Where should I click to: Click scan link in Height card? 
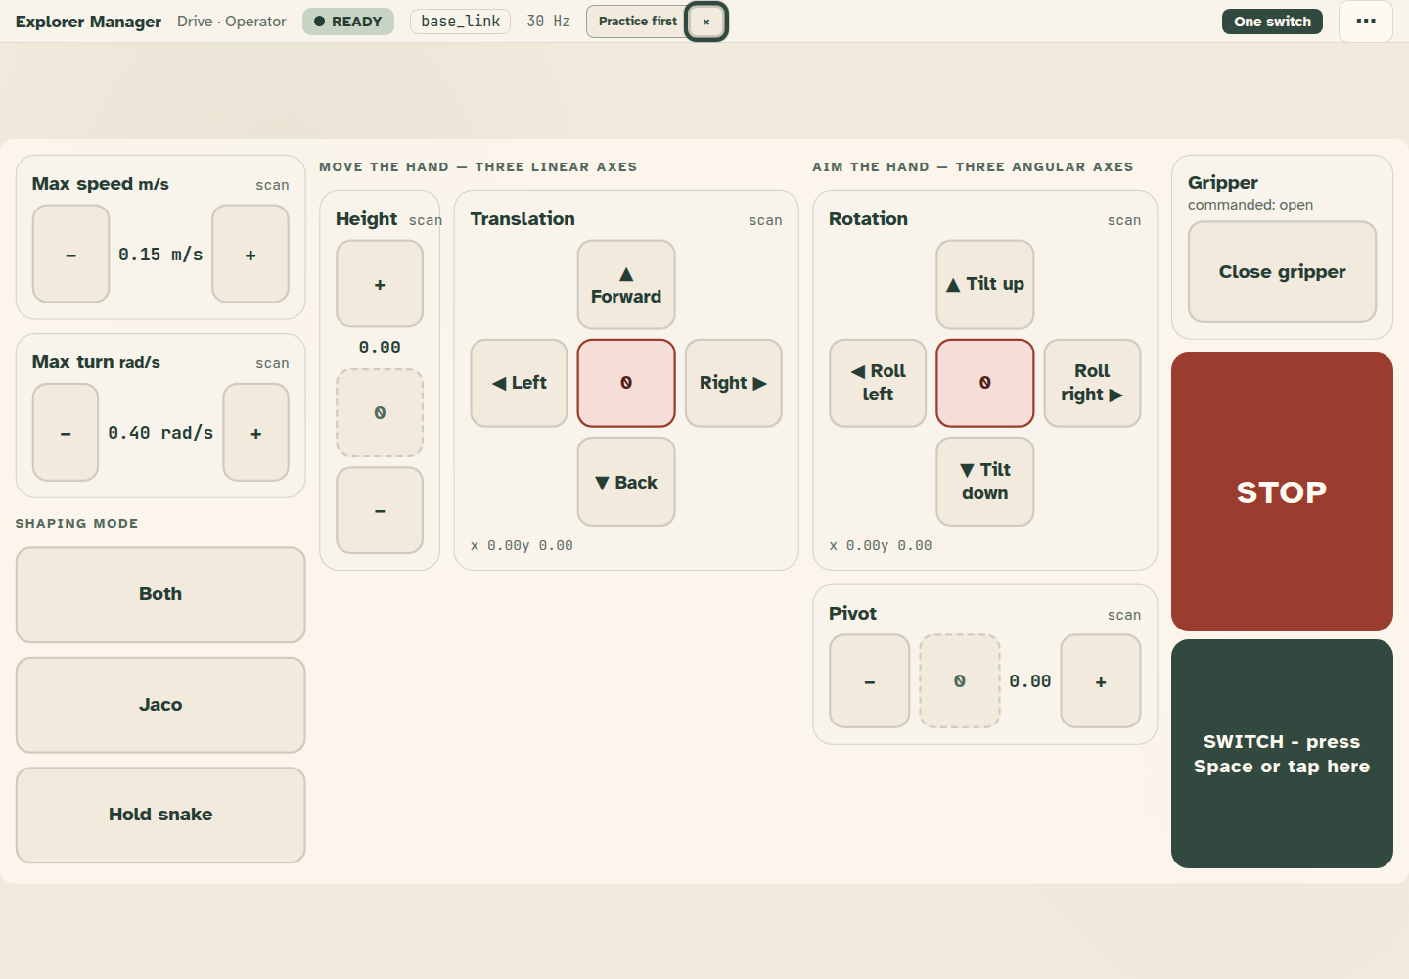tap(426, 220)
